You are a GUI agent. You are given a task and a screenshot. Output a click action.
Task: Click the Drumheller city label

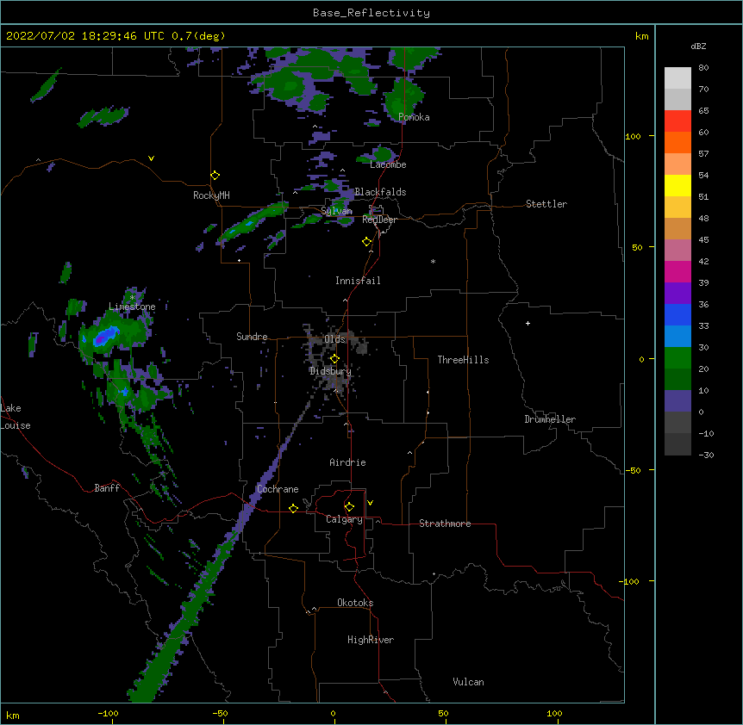click(550, 419)
